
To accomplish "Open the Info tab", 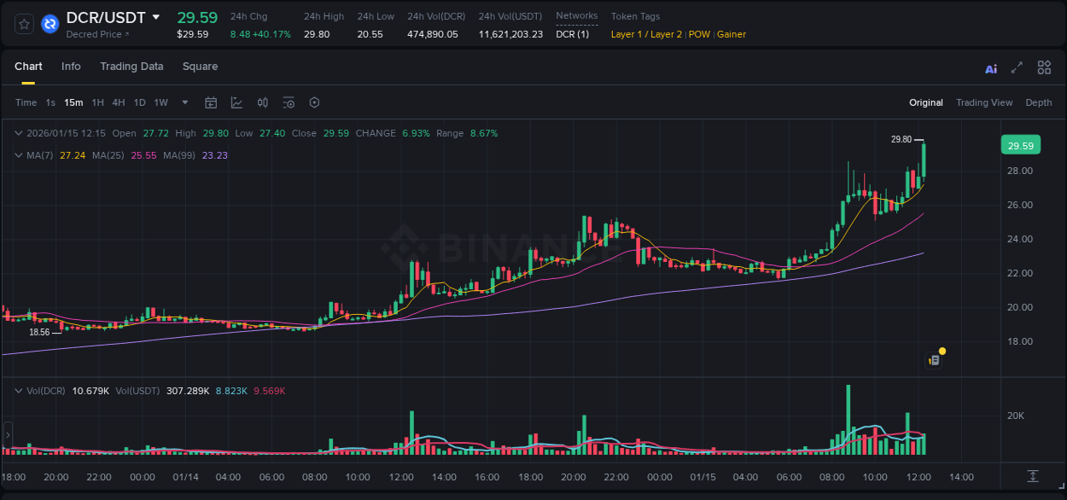I will [71, 67].
